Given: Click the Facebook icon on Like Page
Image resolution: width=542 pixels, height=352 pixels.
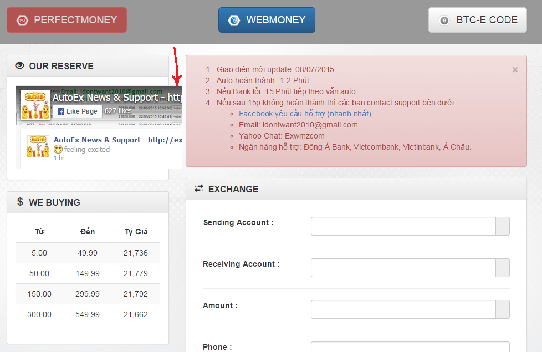Looking at the screenshot, I should (x=61, y=111).
